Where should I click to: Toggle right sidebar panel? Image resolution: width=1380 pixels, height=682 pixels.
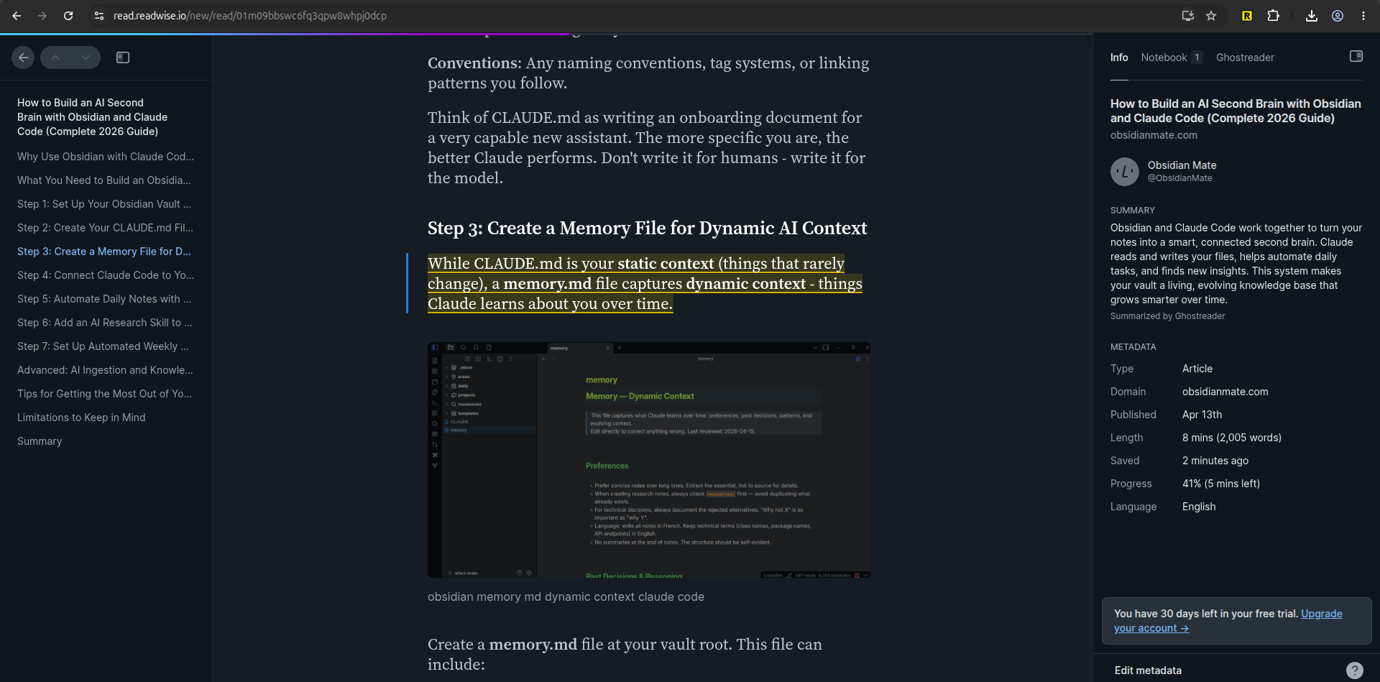[x=1356, y=56]
